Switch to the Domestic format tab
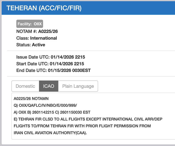This screenshot has height=146, width=175. [25, 86]
